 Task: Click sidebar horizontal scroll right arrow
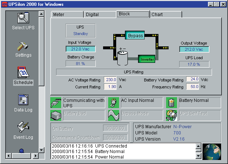(35, 156)
